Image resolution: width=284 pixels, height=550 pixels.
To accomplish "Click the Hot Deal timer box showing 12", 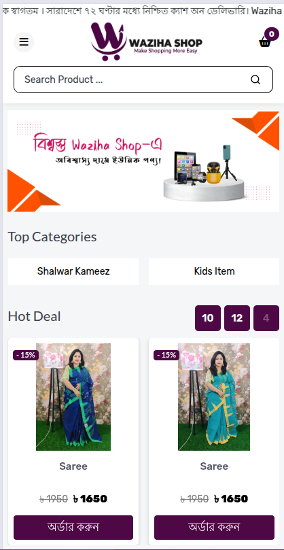I will 237,318.
